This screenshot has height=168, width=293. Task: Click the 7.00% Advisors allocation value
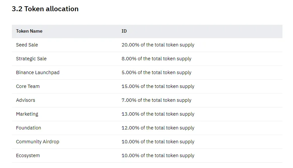(x=156, y=100)
